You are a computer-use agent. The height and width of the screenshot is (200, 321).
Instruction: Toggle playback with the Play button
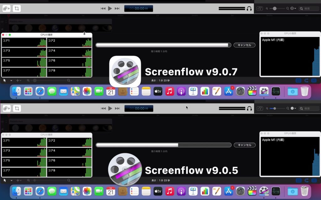pyautogui.click(x=110, y=8)
